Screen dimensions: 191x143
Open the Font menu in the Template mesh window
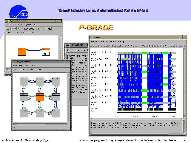point(27,66)
